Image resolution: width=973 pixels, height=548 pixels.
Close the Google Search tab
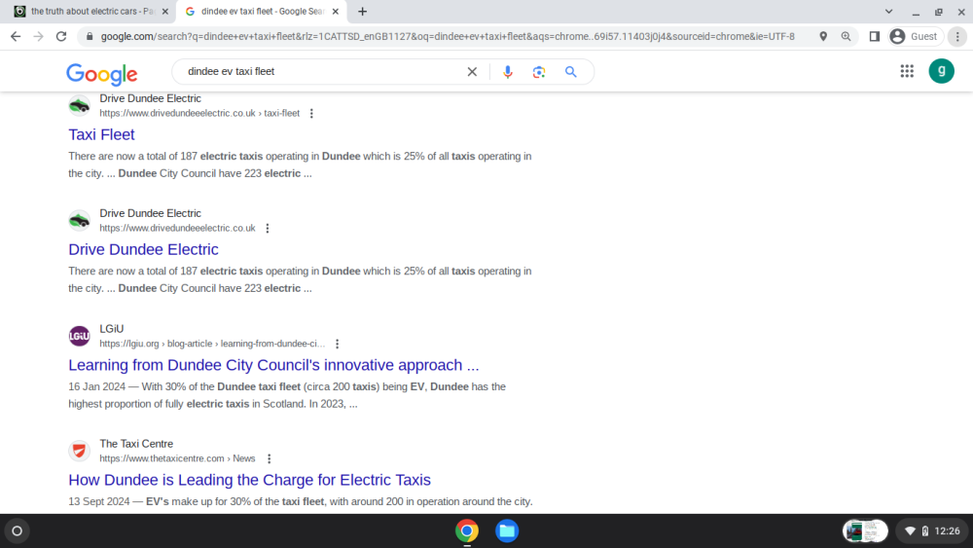tap(335, 11)
